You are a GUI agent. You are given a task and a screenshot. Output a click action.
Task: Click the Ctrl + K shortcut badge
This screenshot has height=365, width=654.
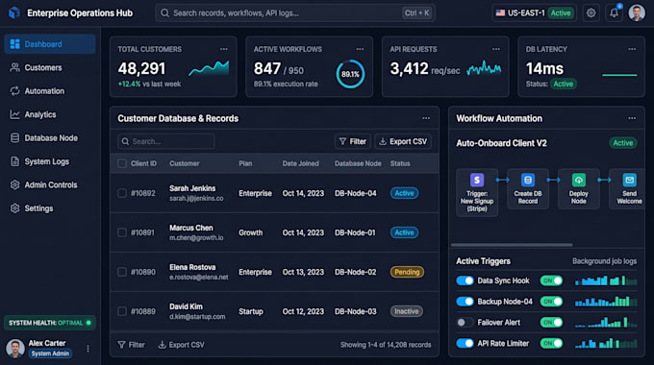click(x=416, y=12)
